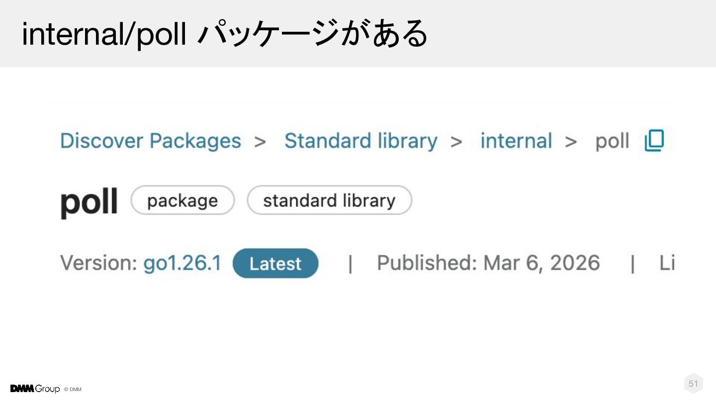Click the separator arrow before internal

point(456,142)
